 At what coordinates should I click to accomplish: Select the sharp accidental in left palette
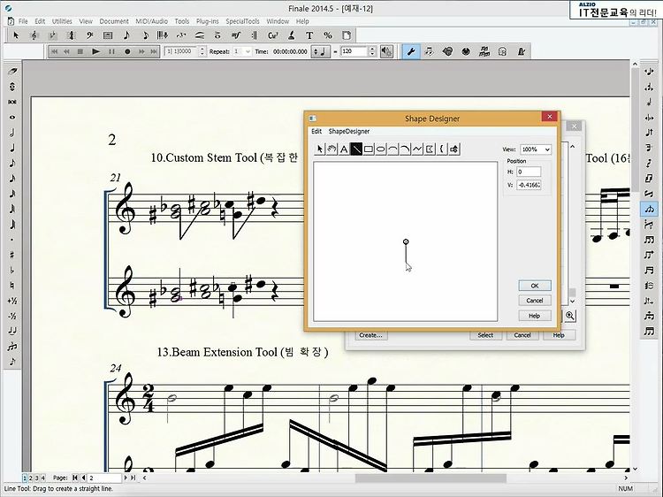coord(12,255)
